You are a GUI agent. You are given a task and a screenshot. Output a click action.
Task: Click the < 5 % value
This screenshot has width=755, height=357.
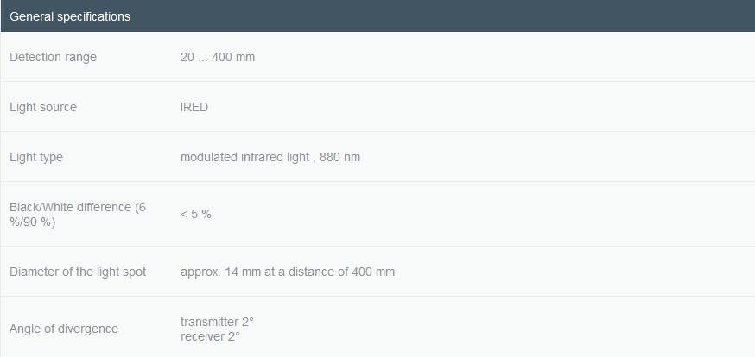click(x=196, y=215)
